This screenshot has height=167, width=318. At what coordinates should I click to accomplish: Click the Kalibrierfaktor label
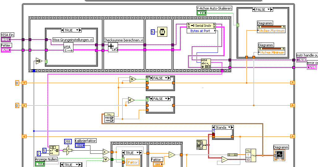(x=85, y=141)
